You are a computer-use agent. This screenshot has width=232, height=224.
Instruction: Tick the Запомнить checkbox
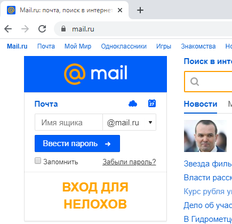[38, 161]
